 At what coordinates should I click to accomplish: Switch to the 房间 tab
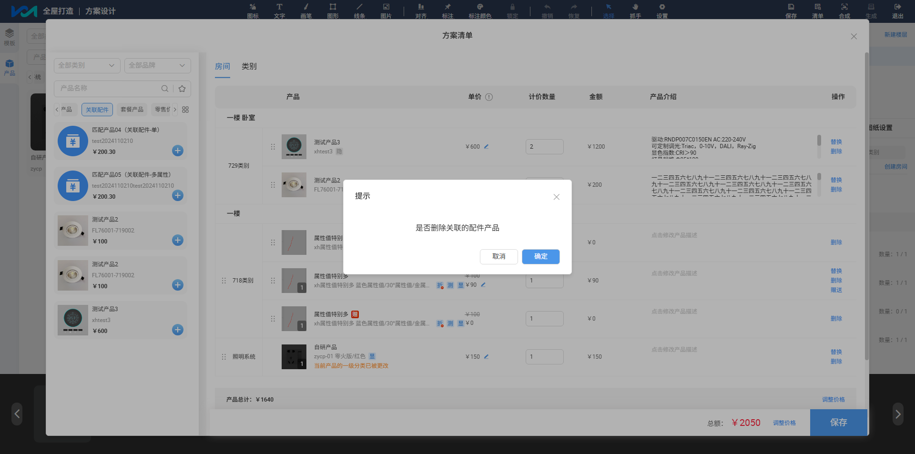[x=223, y=67]
